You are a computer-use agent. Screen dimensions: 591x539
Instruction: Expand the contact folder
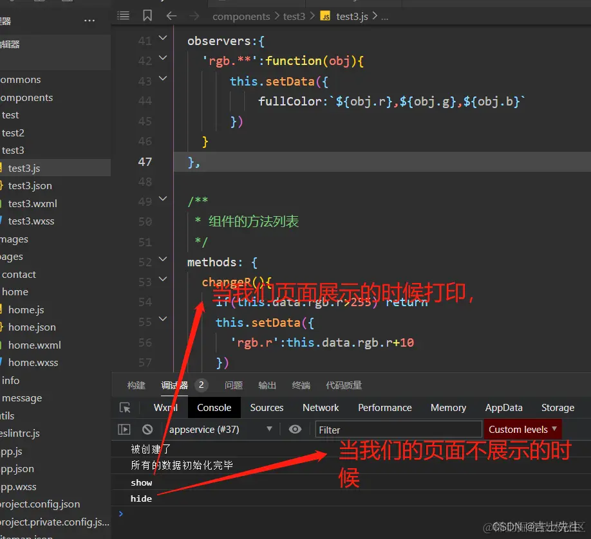click(x=55, y=274)
